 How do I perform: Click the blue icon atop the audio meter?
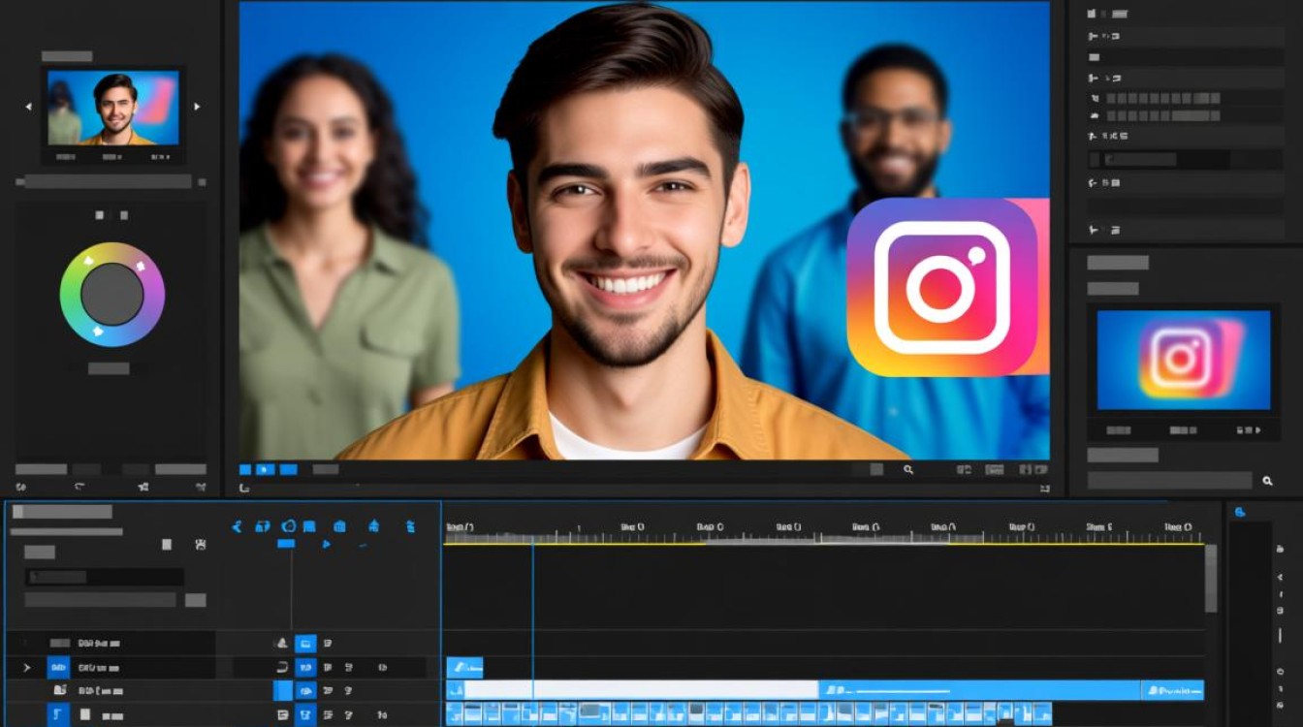[1240, 512]
